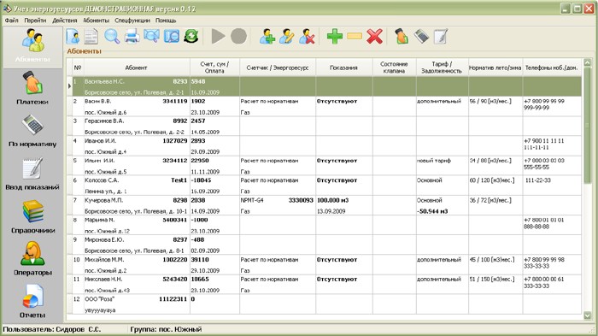Click the table scrollbar down arrow

(588, 315)
